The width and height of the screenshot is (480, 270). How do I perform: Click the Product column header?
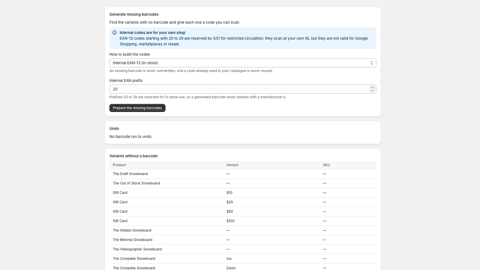coord(119,165)
